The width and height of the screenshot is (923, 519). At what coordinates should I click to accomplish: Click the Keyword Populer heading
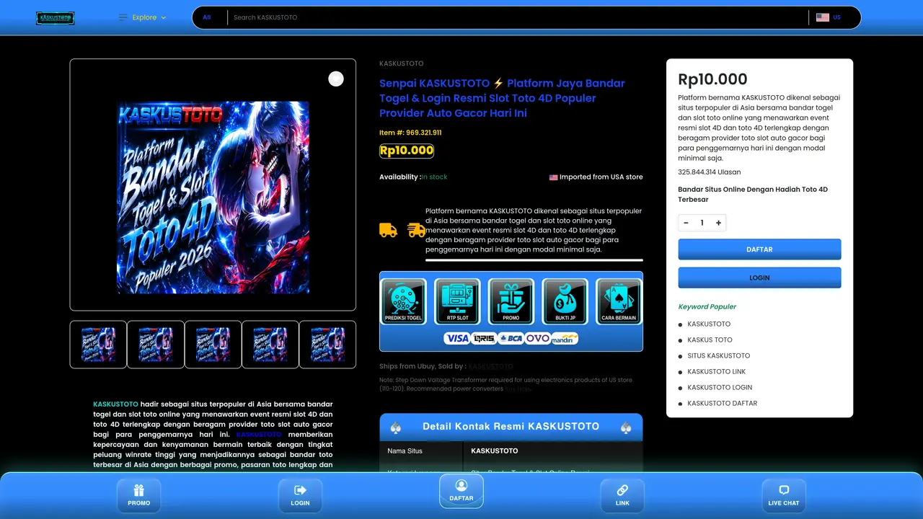click(707, 306)
